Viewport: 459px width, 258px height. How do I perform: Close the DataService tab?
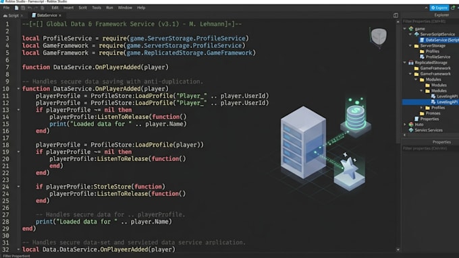(x=60, y=15)
